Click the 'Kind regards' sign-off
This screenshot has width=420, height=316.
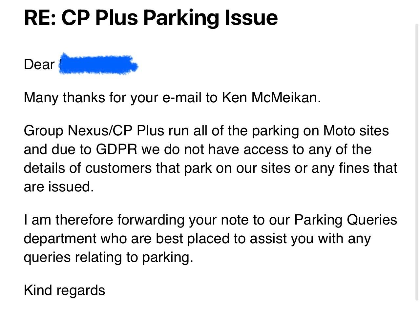(x=64, y=290)
